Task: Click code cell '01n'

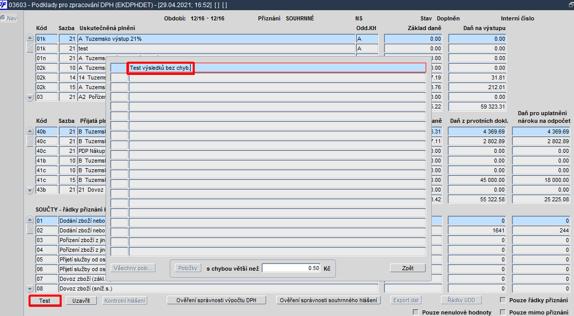Action: point(46,58)
